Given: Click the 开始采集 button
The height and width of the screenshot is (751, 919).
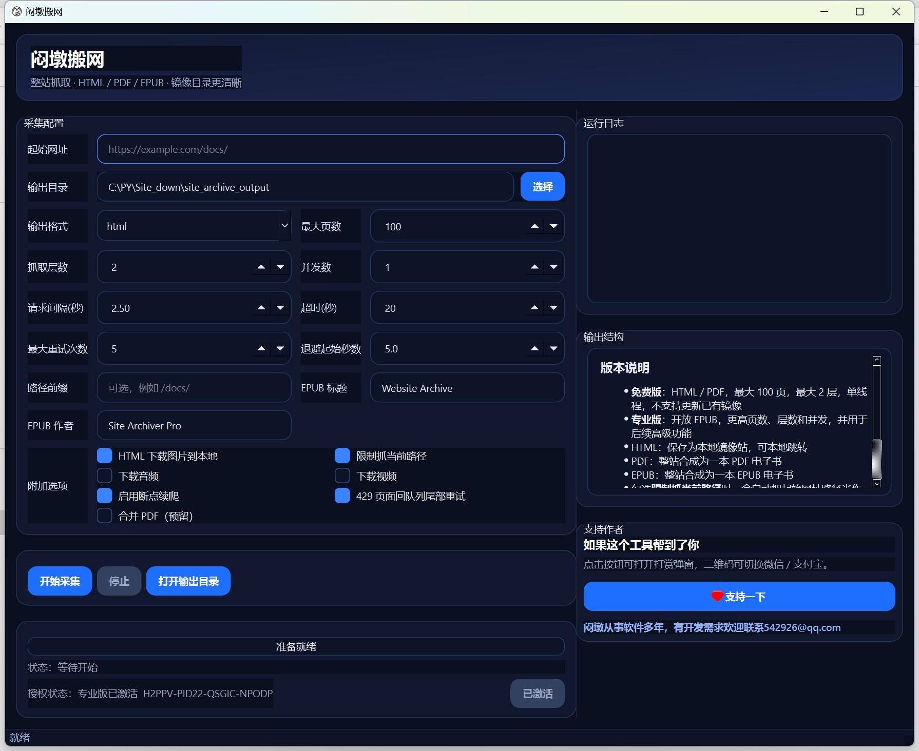Looking at the screenshot, I should [59, 581].
